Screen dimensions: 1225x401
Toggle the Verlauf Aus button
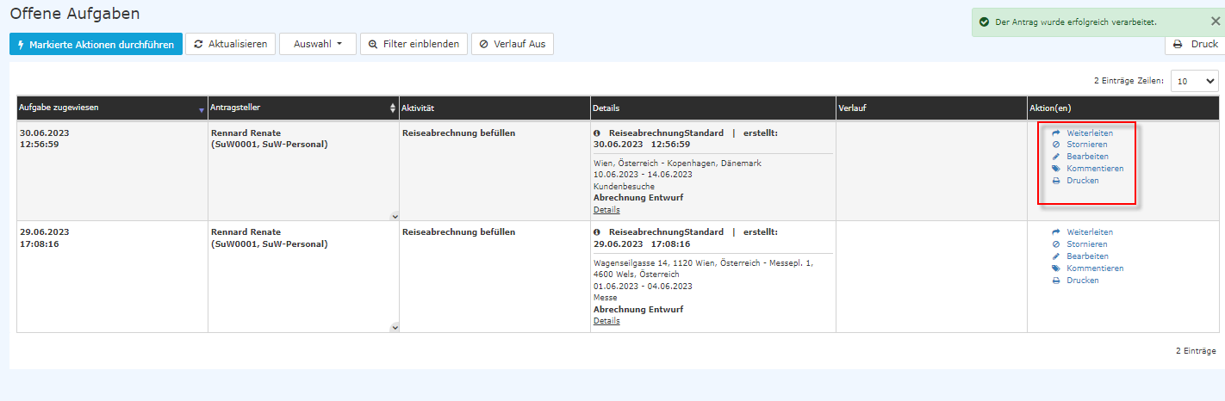[x=512, y=44]
